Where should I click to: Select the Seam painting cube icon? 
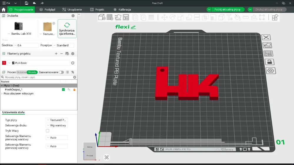coord(221,17)
